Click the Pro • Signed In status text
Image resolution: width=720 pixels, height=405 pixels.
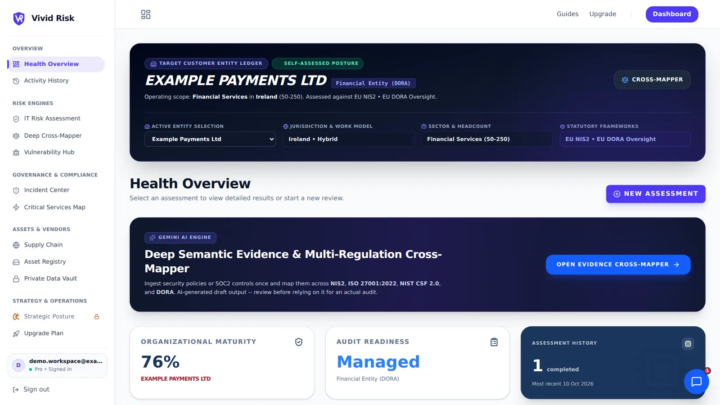(53, 369)
